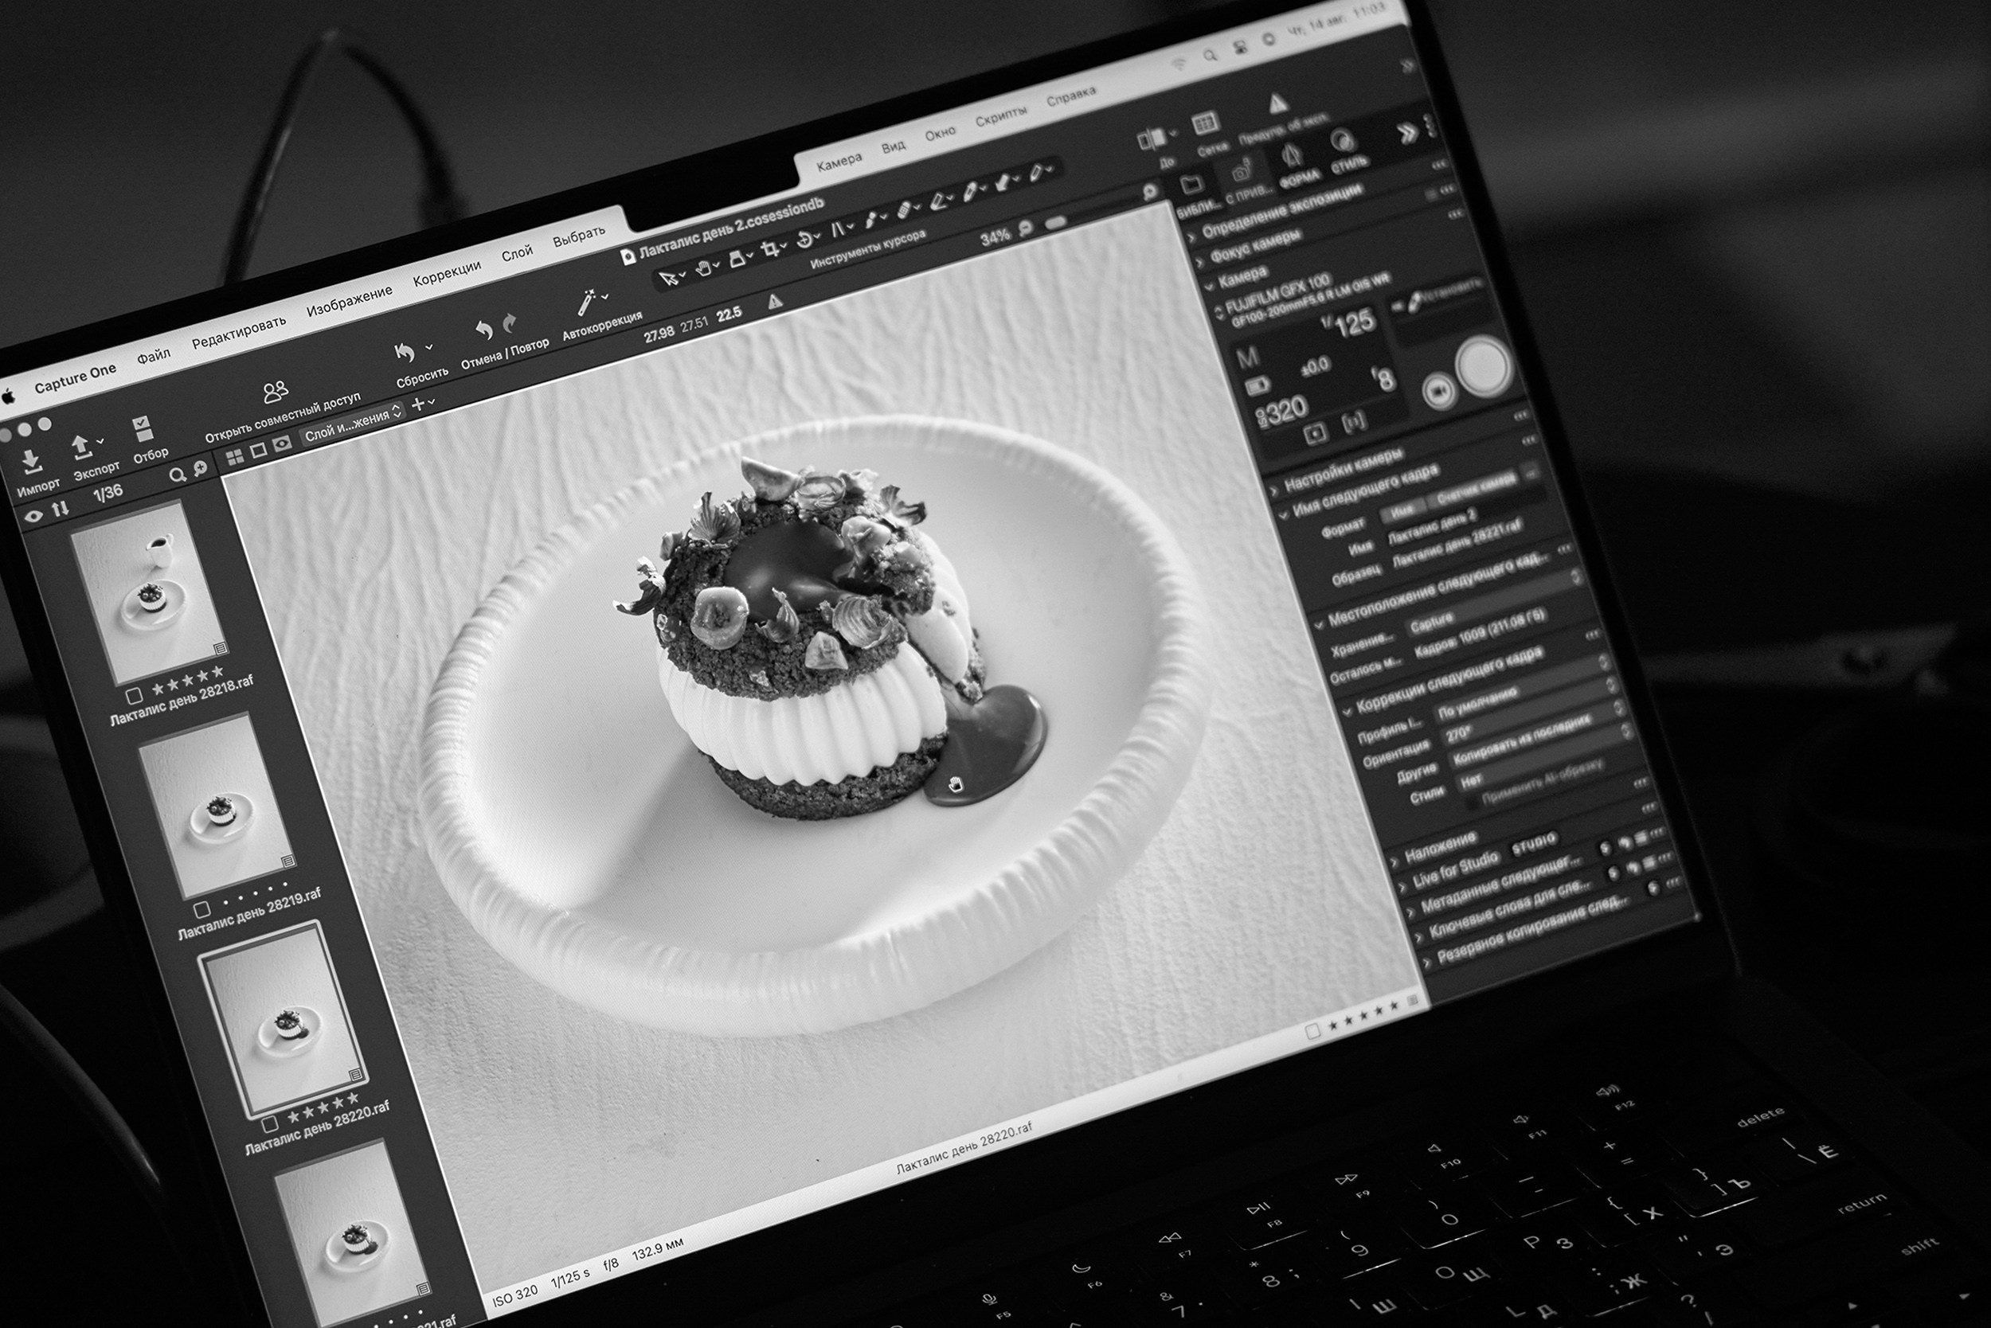Open the Коррекции menu
The width and height of the screenshot is (1991, 1328).
pos(447,274)
